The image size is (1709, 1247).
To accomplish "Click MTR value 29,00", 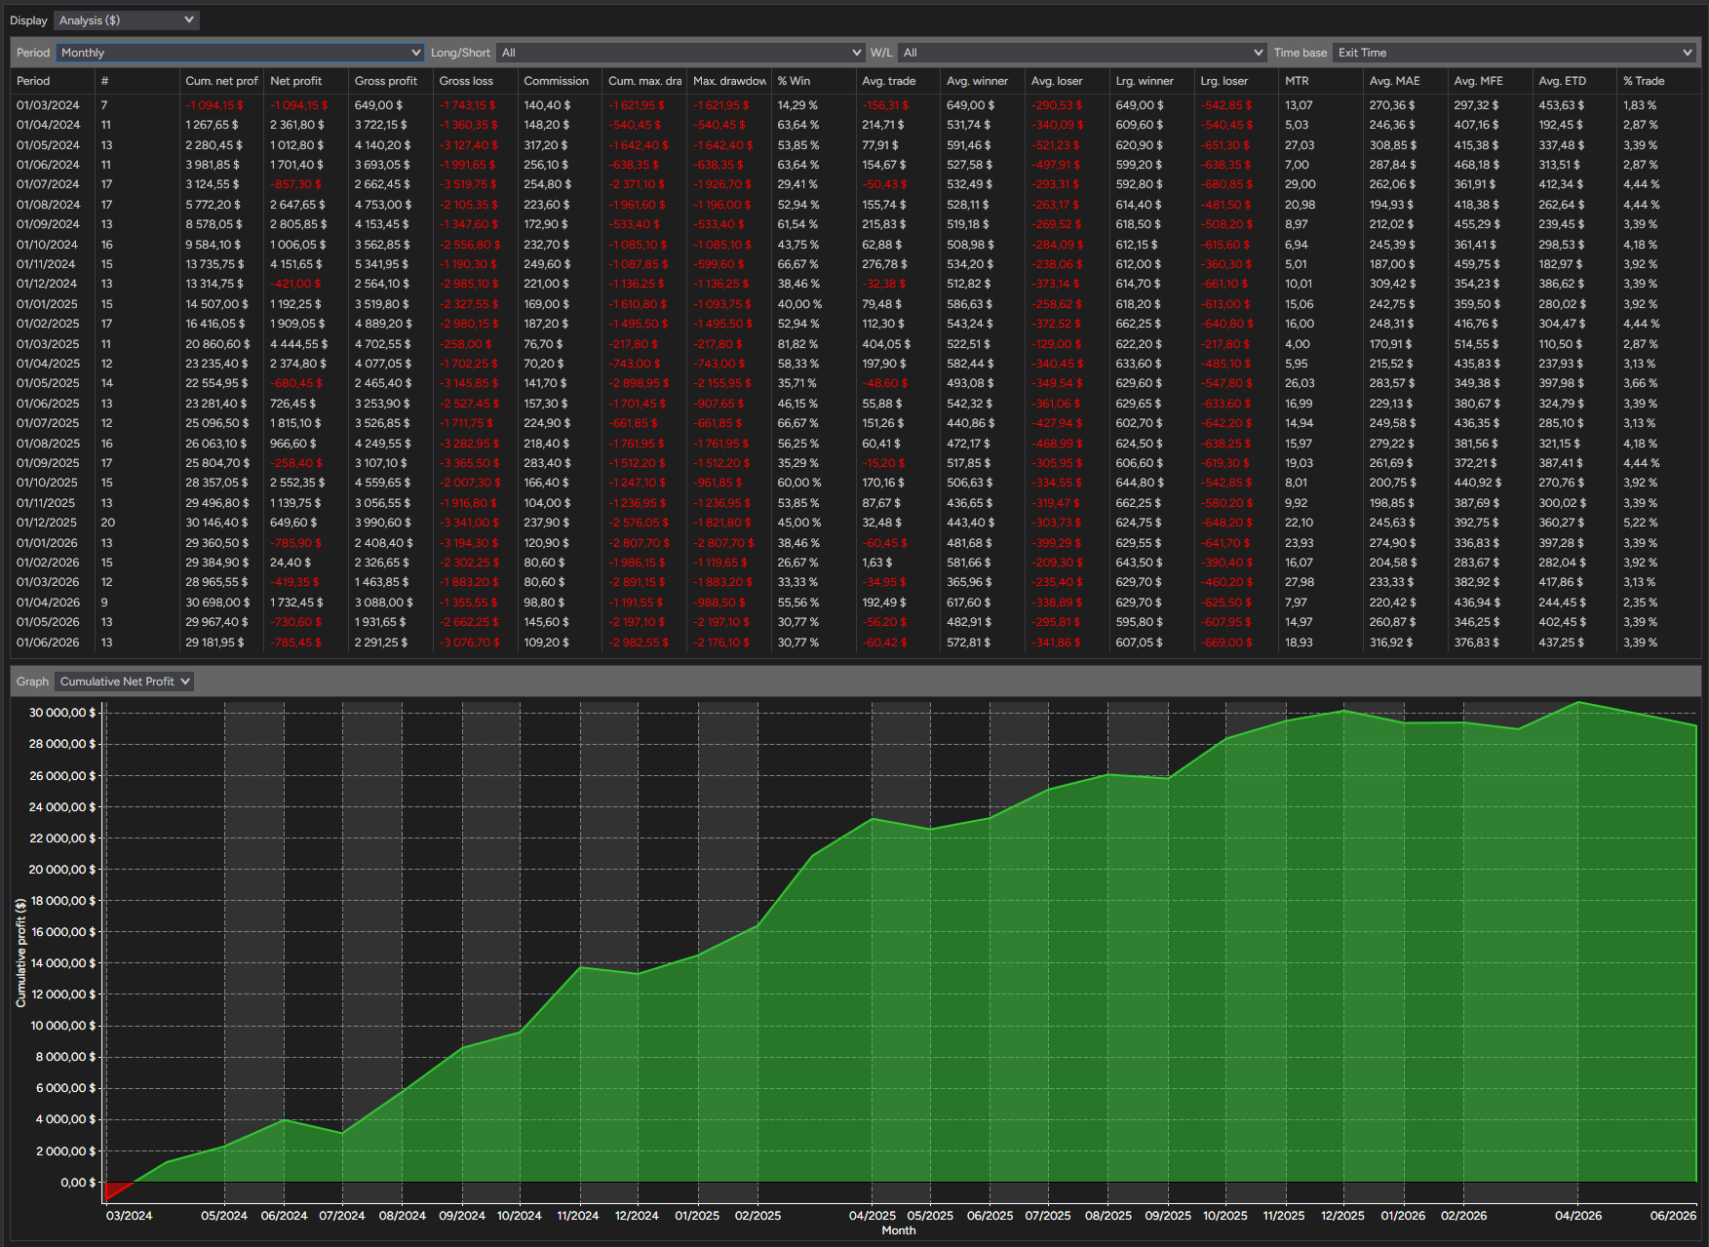I will [x=1301, y=184].
